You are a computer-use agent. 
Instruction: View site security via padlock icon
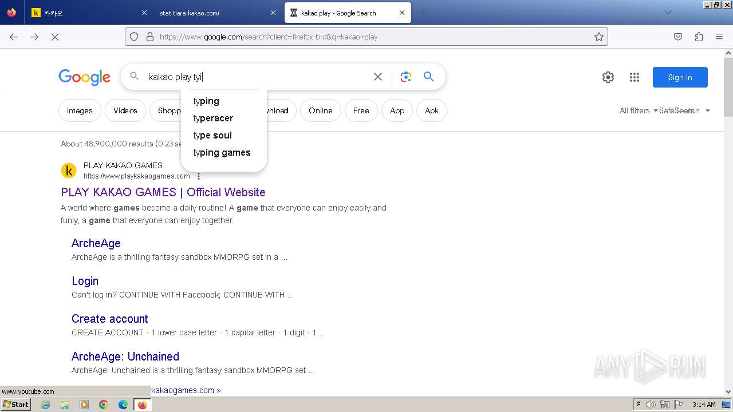[x=150, y=37]
